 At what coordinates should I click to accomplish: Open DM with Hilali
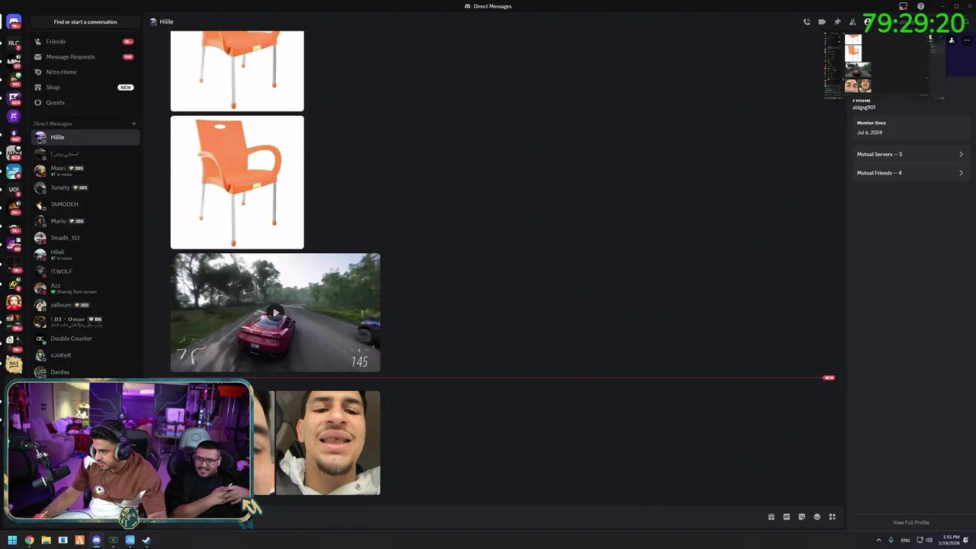(85, 255)
